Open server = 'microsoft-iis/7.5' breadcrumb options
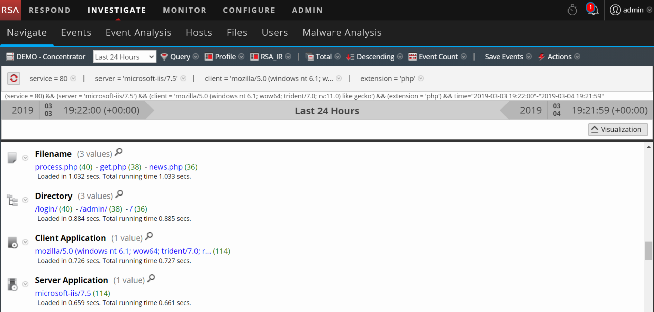Screen dimensions: 654x312 tap(183, 78)
